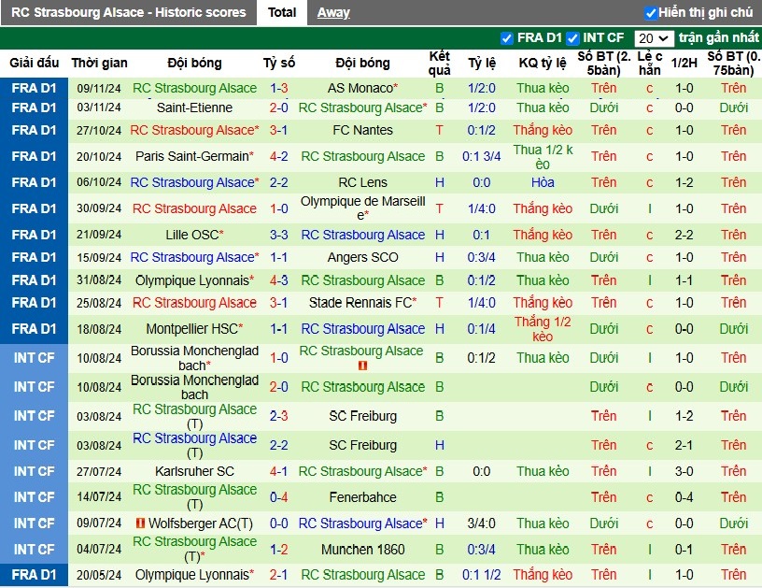Screen dimensions: 762x588
Task: Open the Away tab
Action: click(333, 12)
